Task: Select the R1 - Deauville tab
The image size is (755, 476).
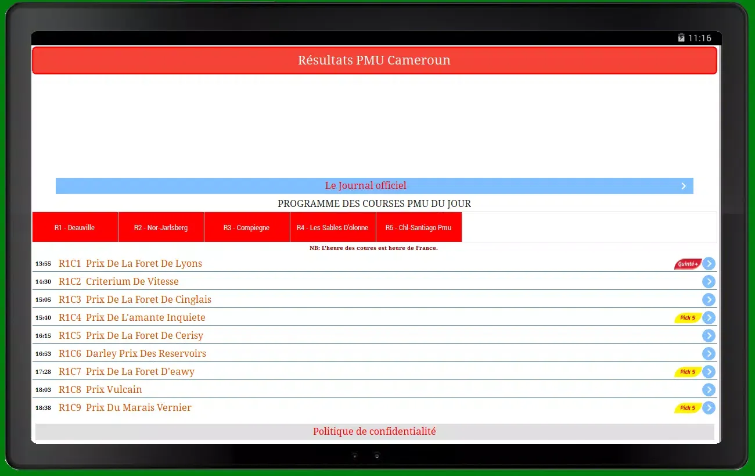Action: tap(75, 227)
